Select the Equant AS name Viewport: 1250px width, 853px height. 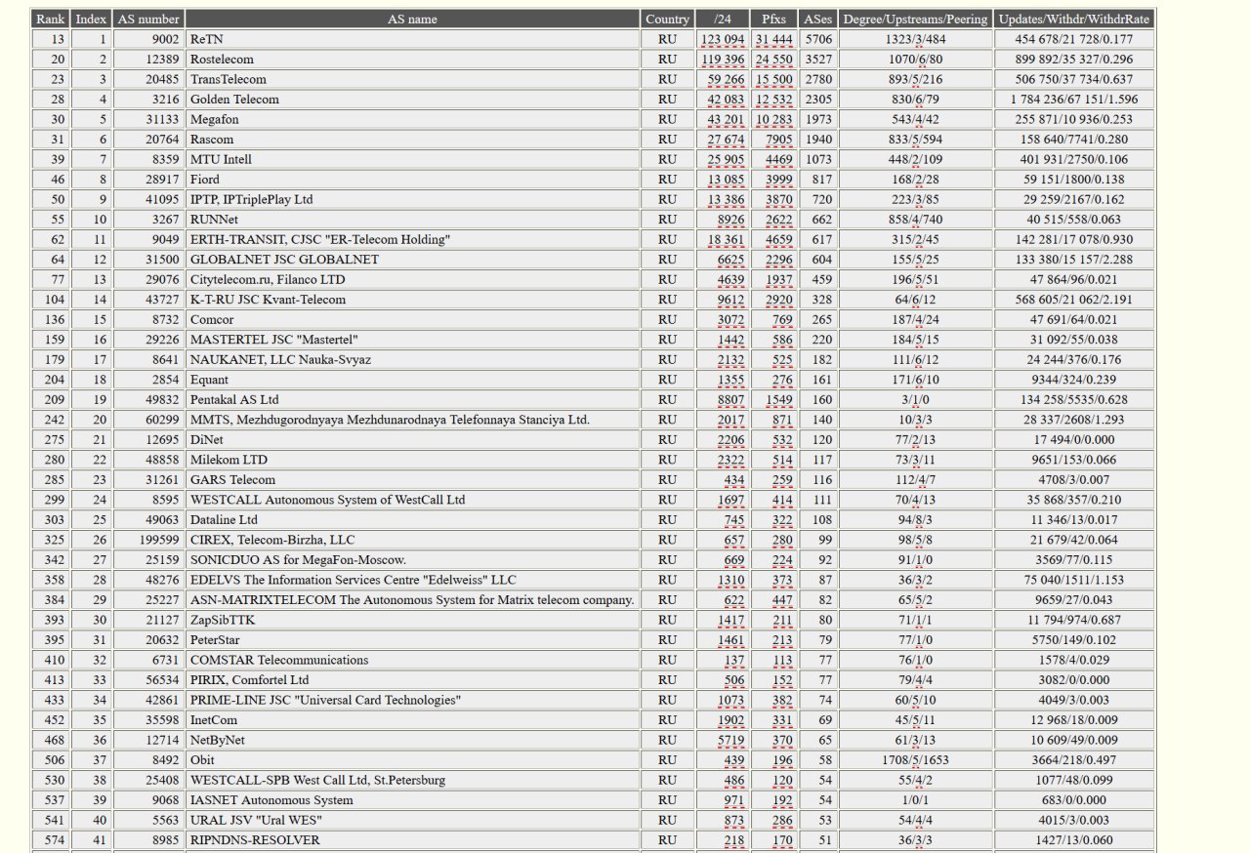(x=412, y=379)
